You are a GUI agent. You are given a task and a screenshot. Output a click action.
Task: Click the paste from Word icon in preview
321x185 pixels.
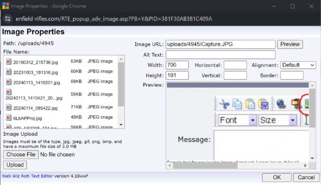tap(263, 104)
